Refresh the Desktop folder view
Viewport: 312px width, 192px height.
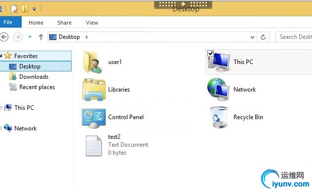(263, 37)
